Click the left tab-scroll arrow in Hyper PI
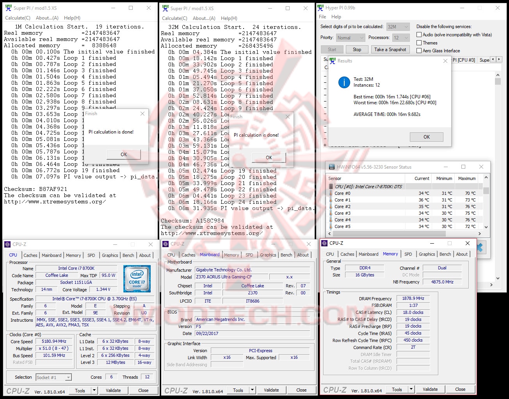The height and width of the screenshot is (399, 509). tap(493, 59)
